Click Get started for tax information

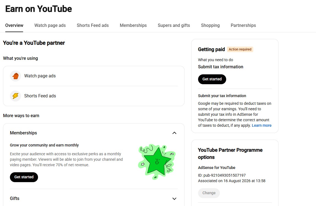click(x=212, y=79)
